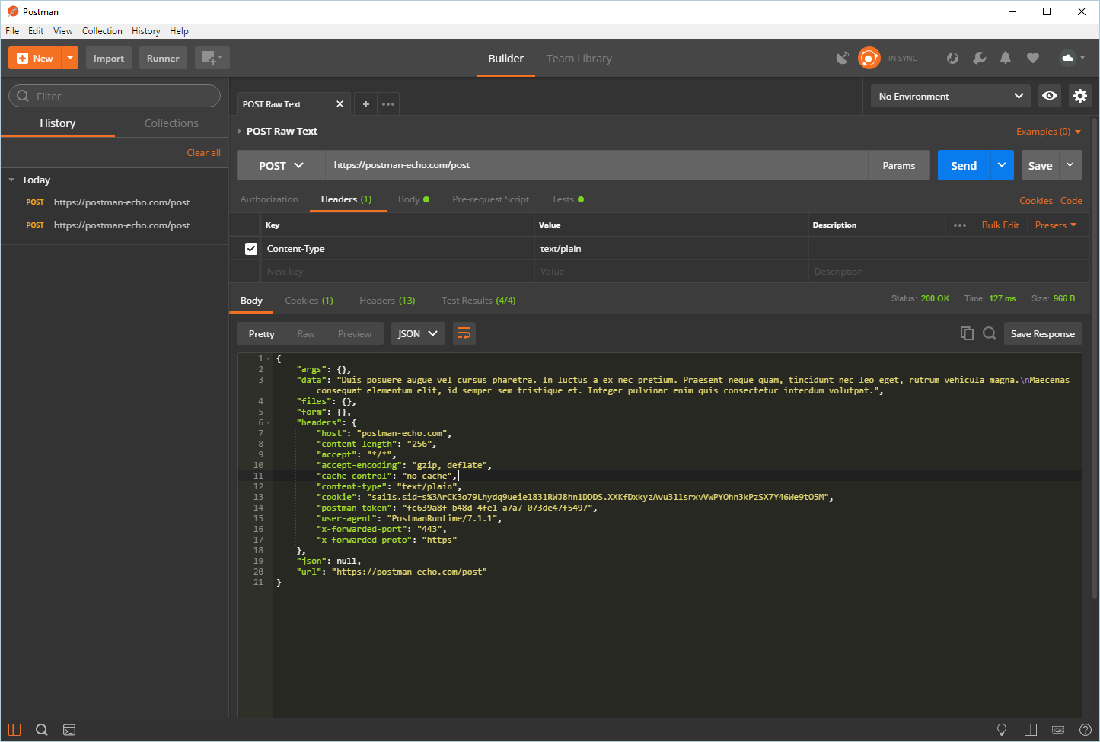The height and width of the screenshot is (742, 1100).
Task: Open the new window icon button
Action: (212, 58)
